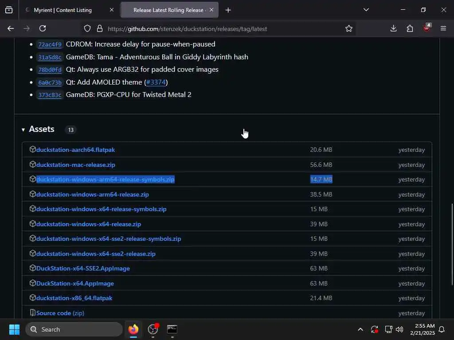Download duckstation-windows-x64-sse2-release-symbols.zip

point(109,239)
